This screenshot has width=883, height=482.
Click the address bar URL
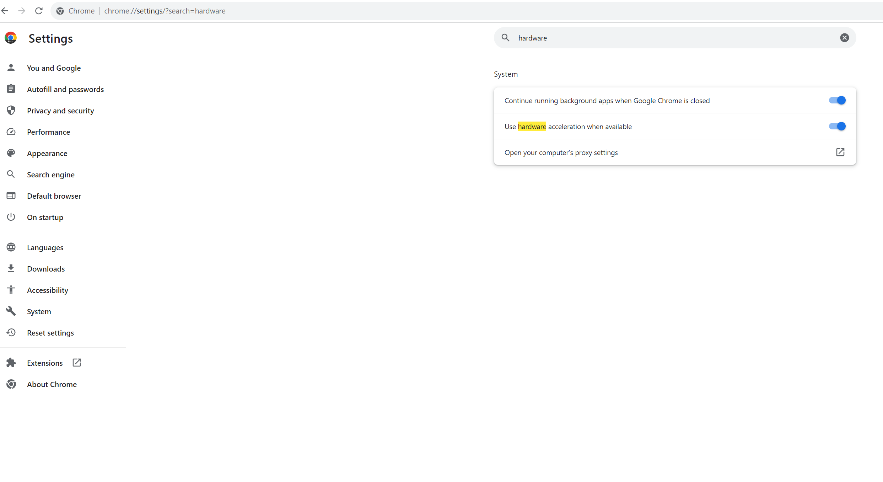click(x=165, y=11)
